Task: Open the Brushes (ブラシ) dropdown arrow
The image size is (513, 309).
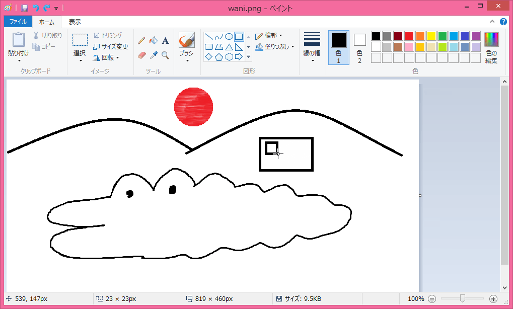Action: pyautogui.click(x=187, y=61)
